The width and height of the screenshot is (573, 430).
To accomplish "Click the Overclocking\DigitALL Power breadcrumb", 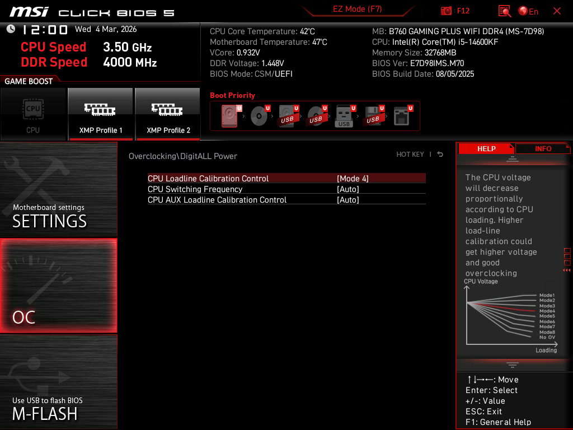I will (x=183, y=156).
